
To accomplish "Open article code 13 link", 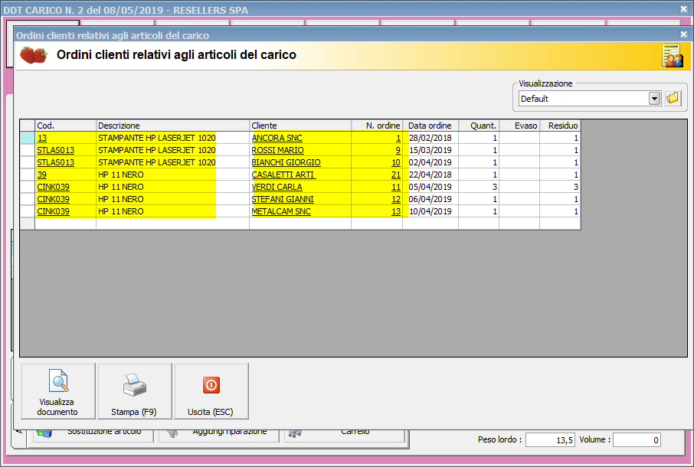I will (42, 138).
